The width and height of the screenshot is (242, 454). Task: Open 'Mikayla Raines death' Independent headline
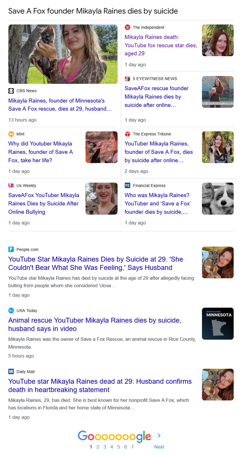(161, 45)
